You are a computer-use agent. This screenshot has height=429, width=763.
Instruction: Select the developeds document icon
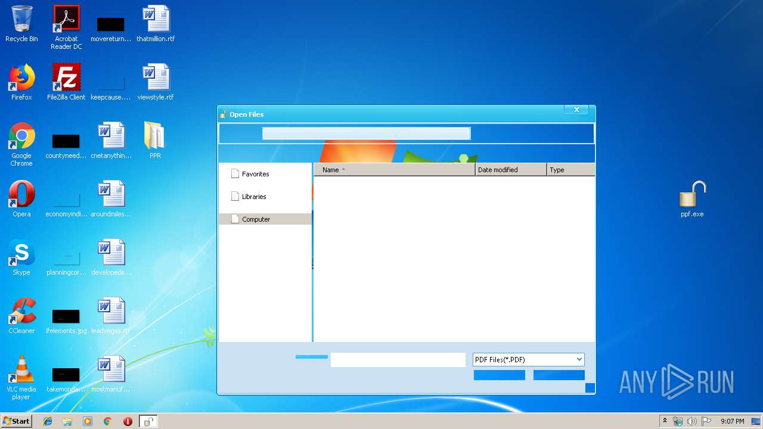[111, 257]
